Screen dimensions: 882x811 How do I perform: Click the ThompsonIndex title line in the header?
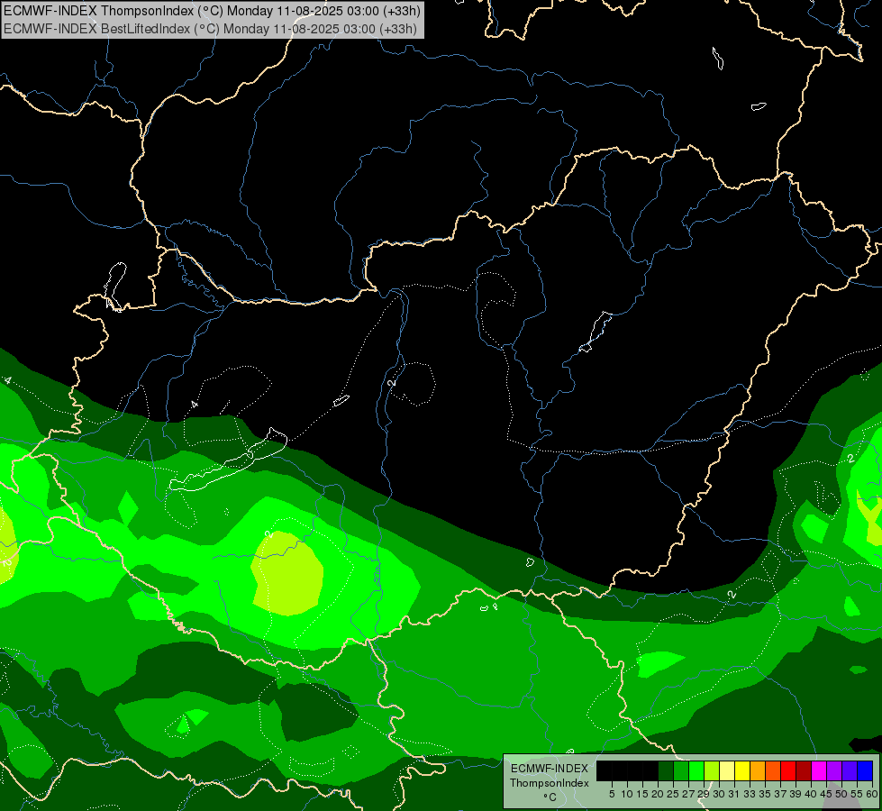212,11
